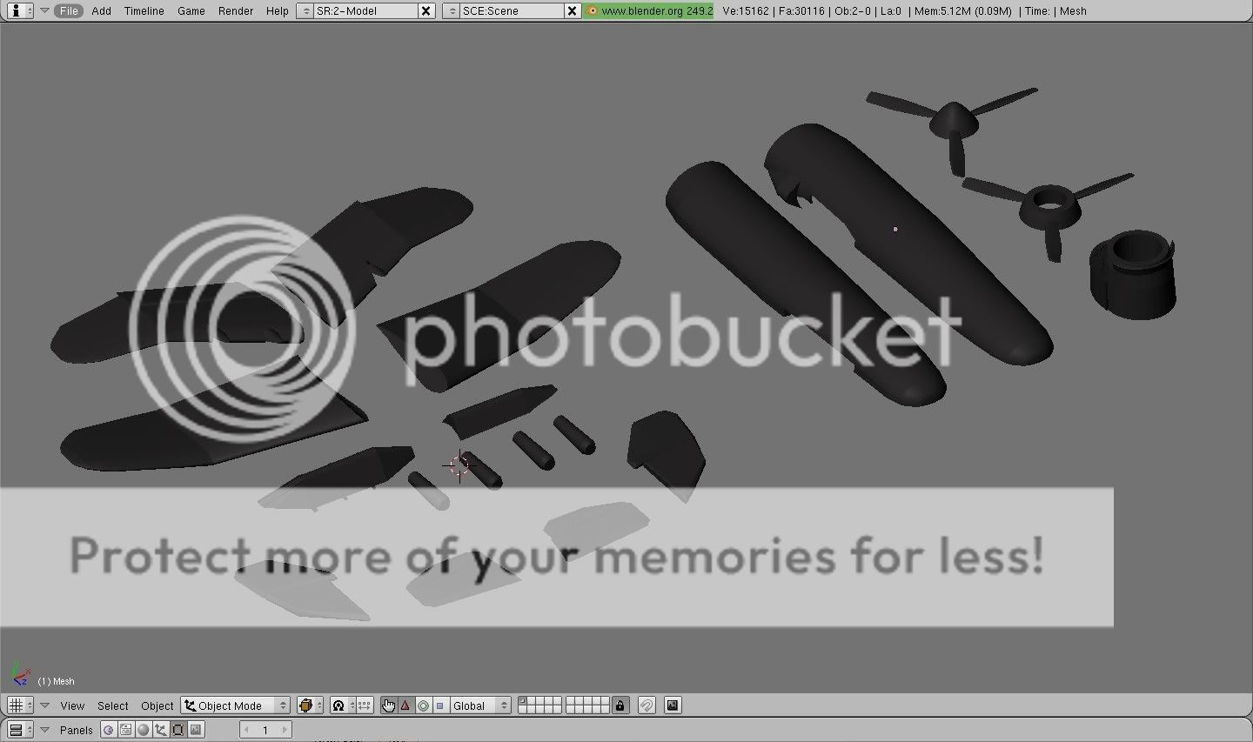The width and height of the screenshot is (1253, 742).
Task: Select the cylindrical engine cowling object
Action: coord(1132,273)
